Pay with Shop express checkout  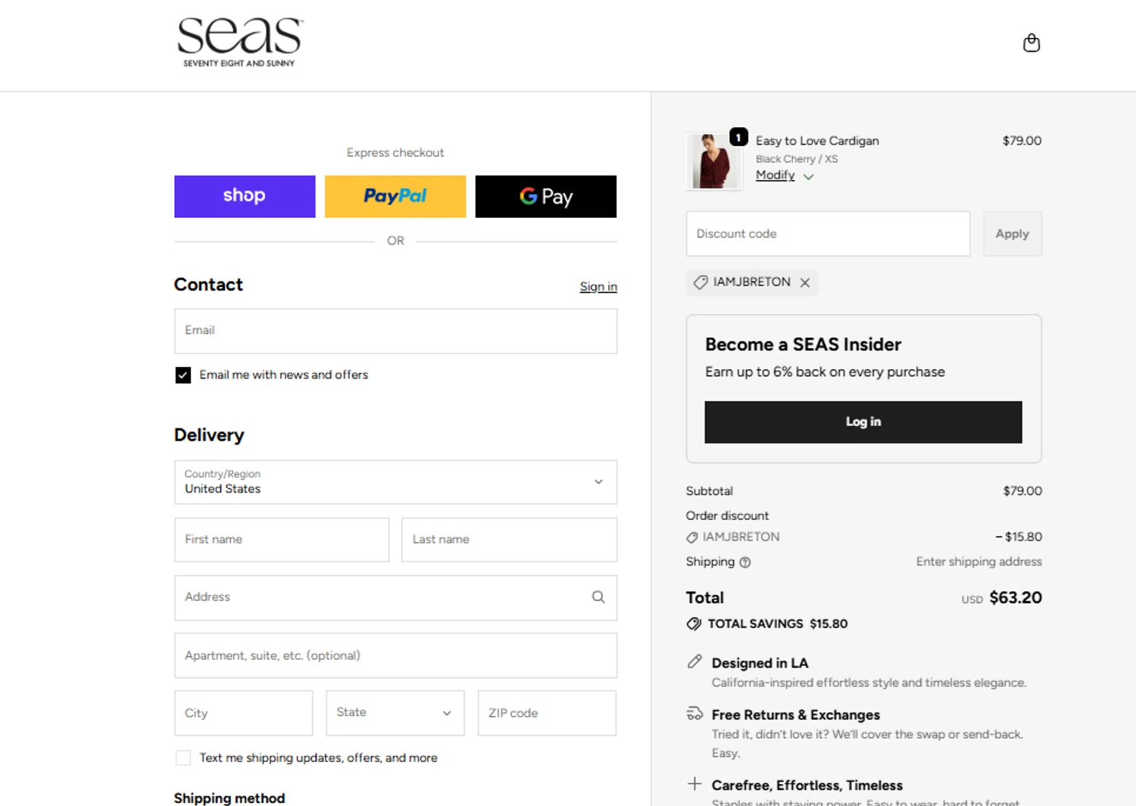tap(245, 197)
